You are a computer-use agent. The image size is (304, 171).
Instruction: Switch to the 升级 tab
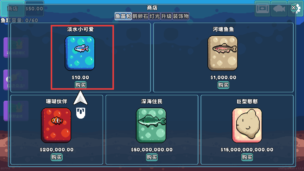(166, 16)
